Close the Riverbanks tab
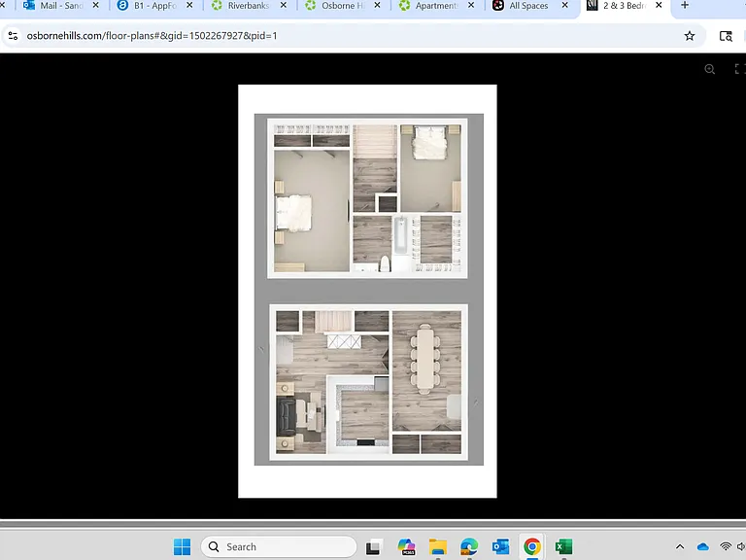This screenshot has height=560, width=746. [283, 5]
